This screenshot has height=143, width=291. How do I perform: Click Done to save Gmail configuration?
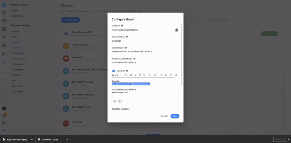175,116
